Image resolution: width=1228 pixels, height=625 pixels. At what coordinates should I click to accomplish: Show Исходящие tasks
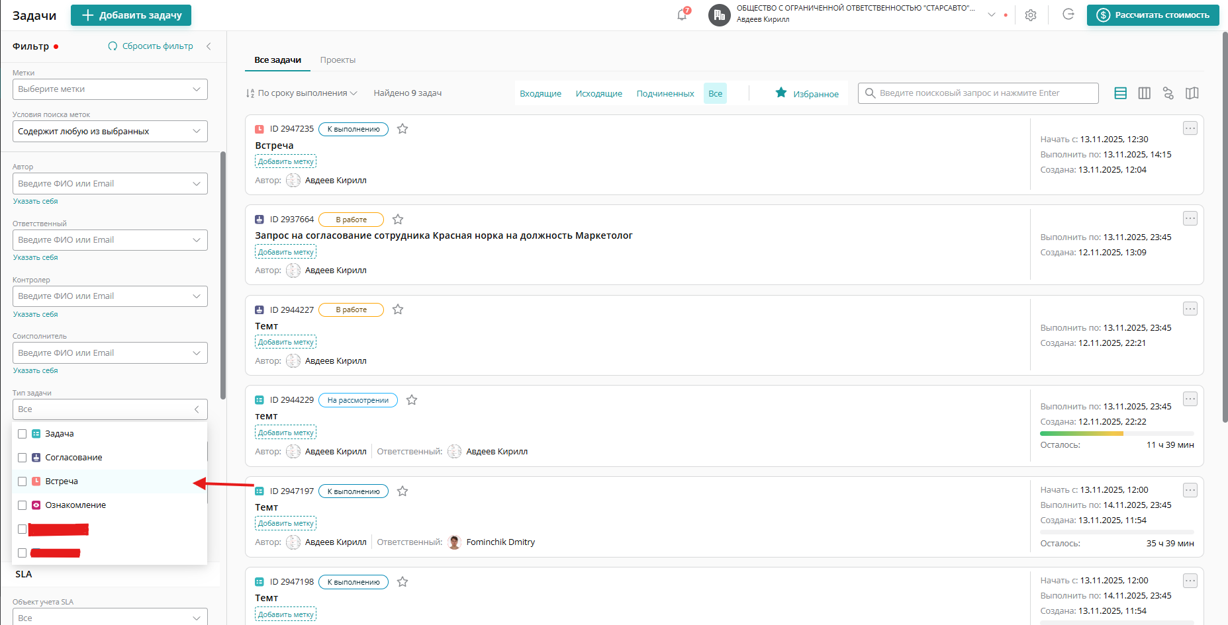(599, 94)
